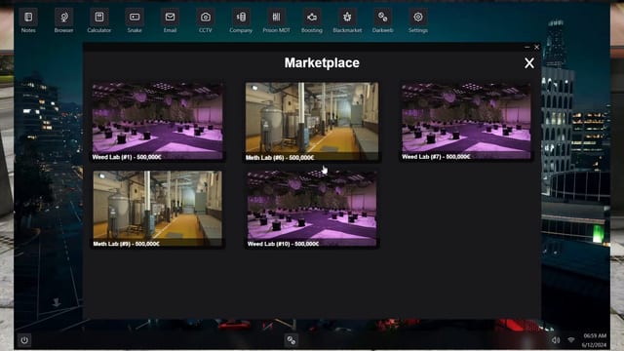Select the Meth Lab (#6) listing thumbnail
The image size is (624, 351).
coord(312,122)
